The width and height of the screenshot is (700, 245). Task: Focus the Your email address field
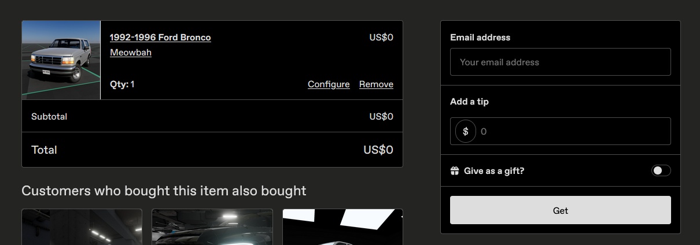(x=560, y=62)
